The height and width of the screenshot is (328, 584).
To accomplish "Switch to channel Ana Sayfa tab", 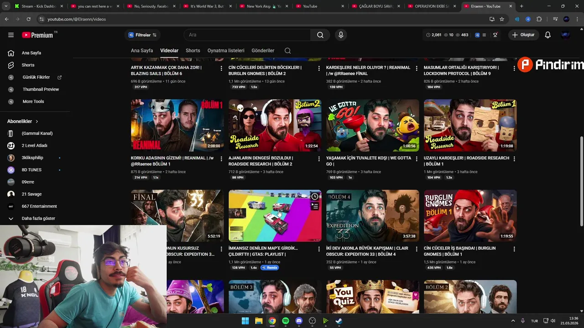I will (x=142, y=51).
